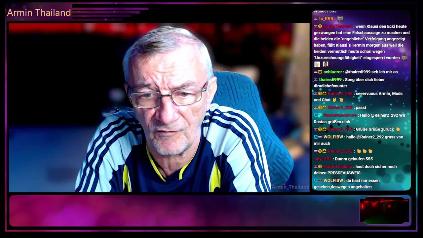Screen dimensions: 423x238
Task: Click HardyThailand's name in the 'wenn Klausi' message
Action: click(x=338, y=26)
